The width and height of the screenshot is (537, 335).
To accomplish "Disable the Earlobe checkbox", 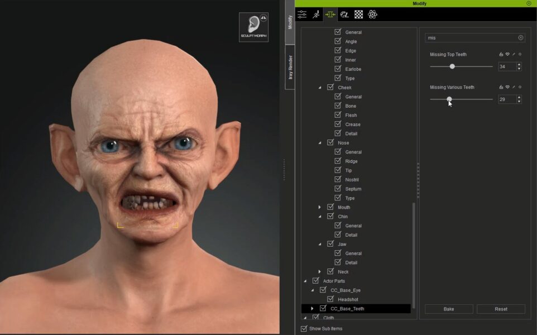I will coord(338,69).
